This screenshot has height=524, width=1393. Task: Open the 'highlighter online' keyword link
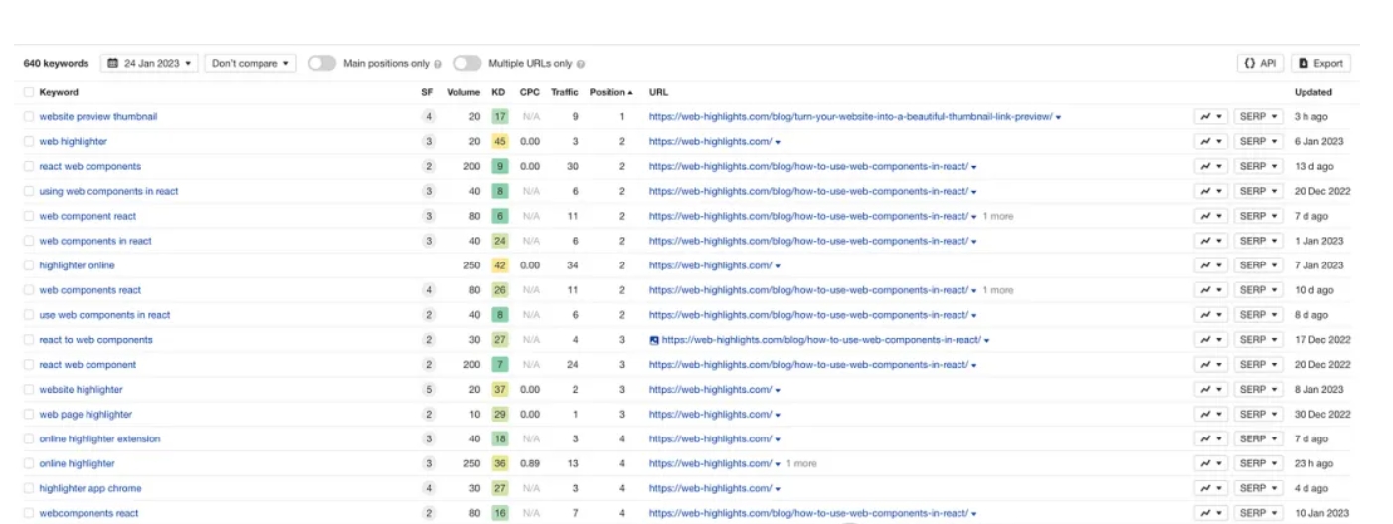(x=78, y=265)
